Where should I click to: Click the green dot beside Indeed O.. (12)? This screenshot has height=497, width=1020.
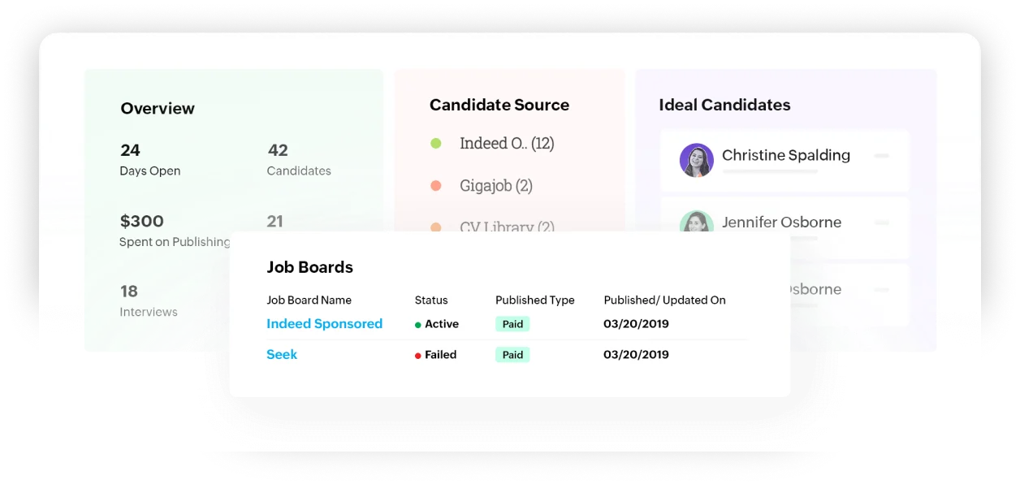(435, 144)
